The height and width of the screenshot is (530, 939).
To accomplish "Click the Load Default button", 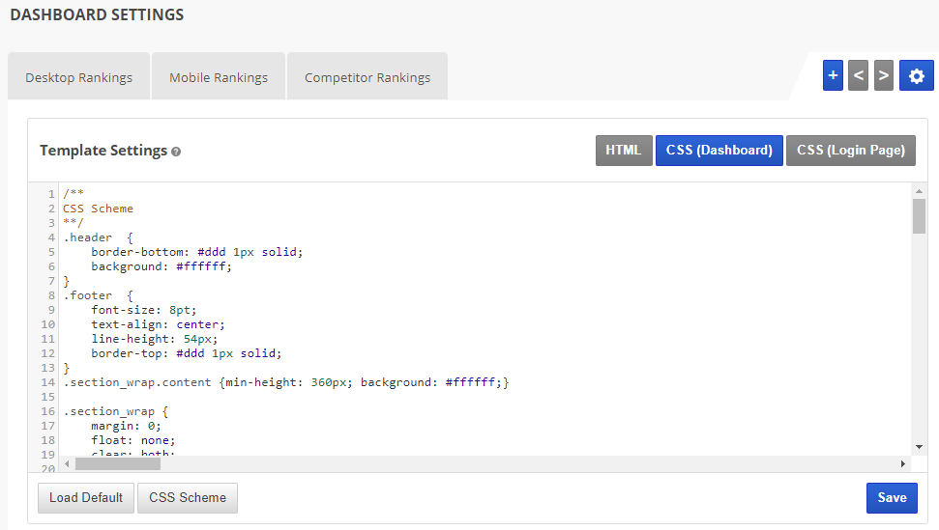I will [x=86, y=498].
